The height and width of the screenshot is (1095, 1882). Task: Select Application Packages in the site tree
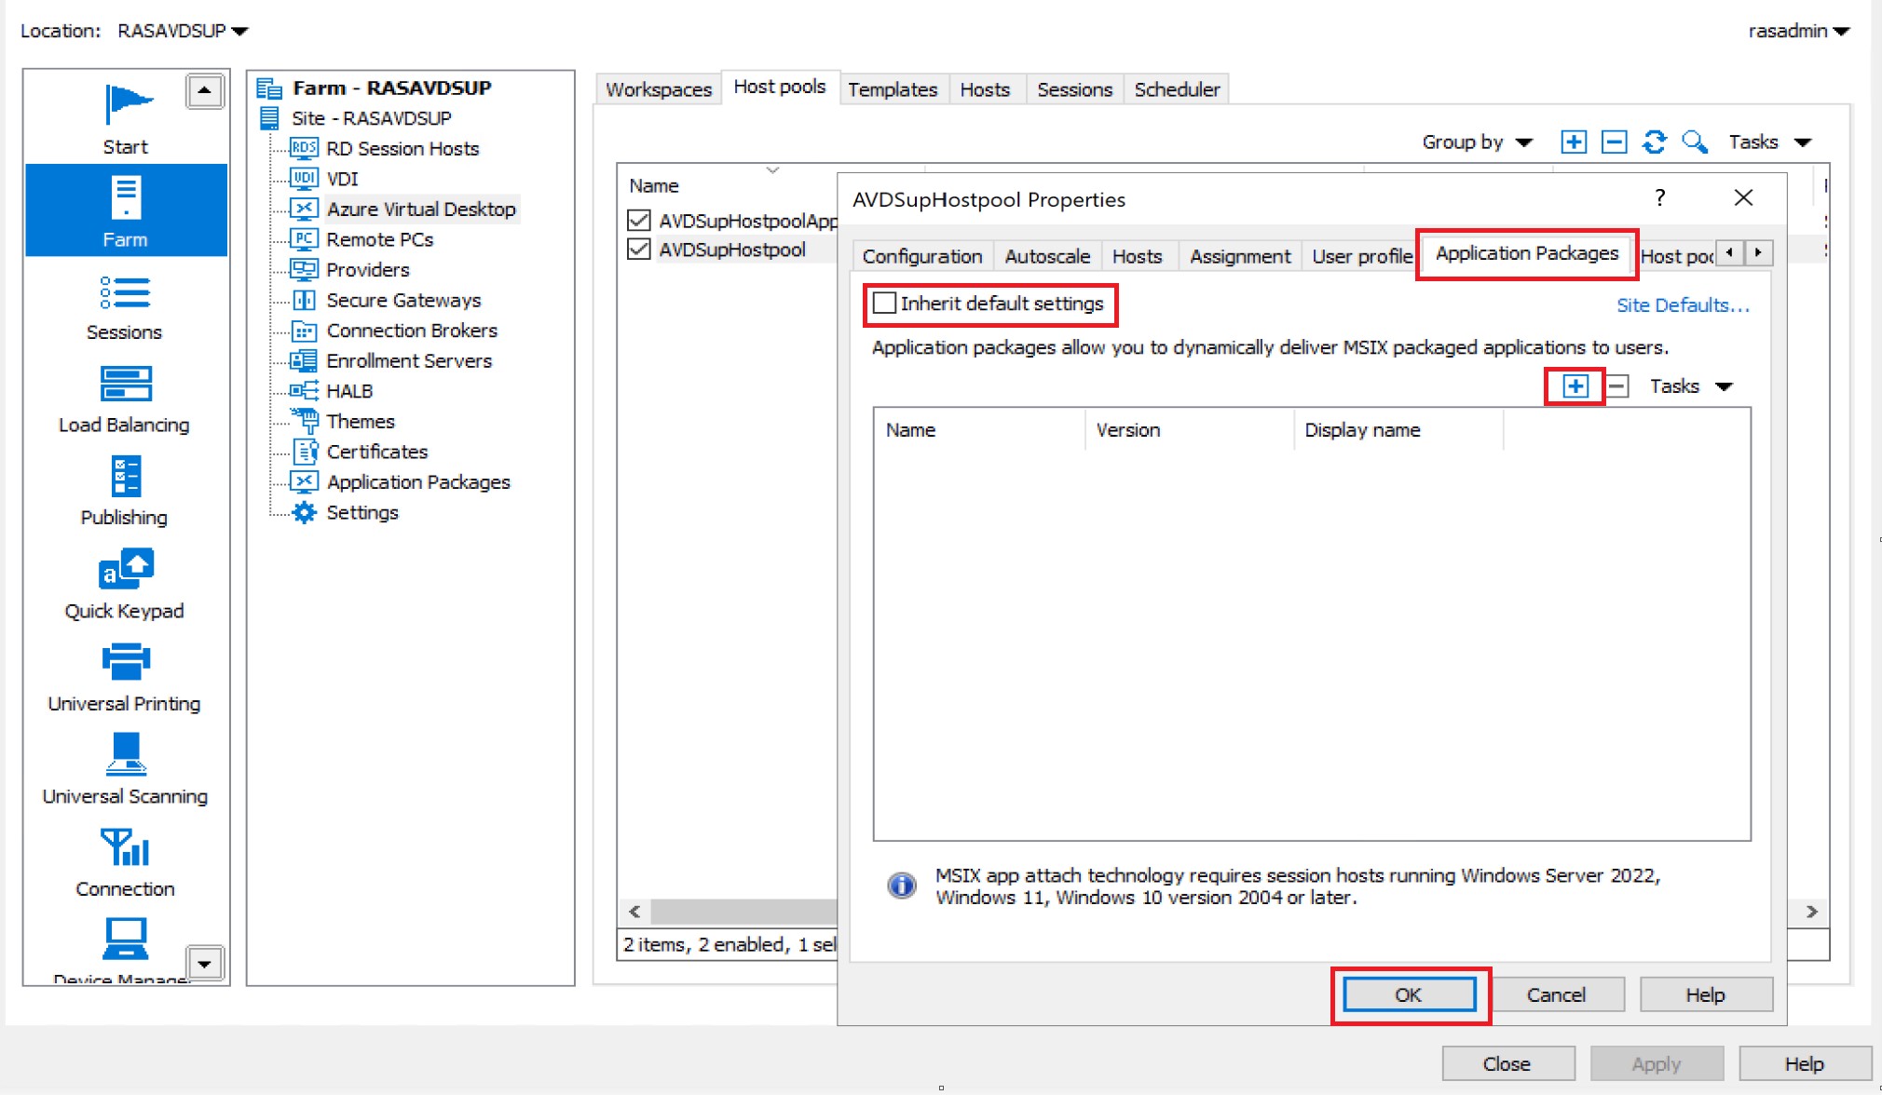tap(417, 482)
